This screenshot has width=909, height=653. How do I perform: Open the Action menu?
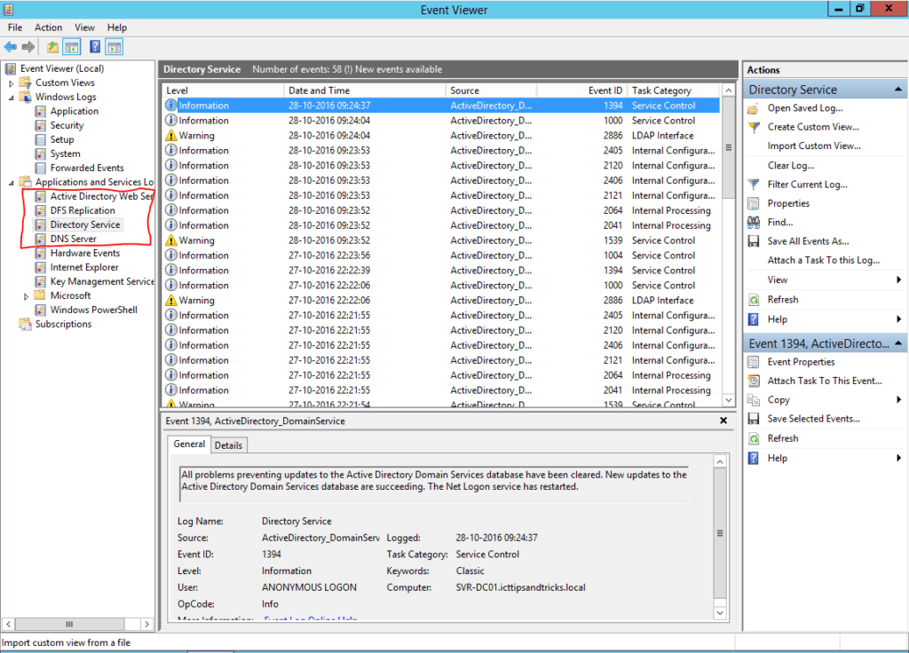point(48,28)
